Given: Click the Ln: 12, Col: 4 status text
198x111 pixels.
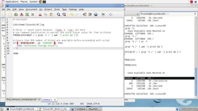Looking at the screenshot, I should coord(61,104).
